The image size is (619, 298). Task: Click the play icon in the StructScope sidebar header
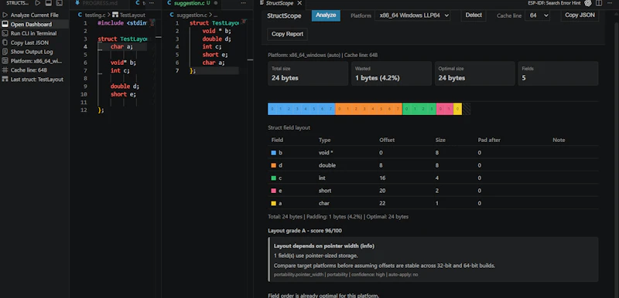pyautogui.click(x=37, y=3)
